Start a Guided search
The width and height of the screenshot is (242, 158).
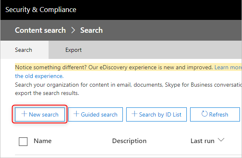click(95, 114)
